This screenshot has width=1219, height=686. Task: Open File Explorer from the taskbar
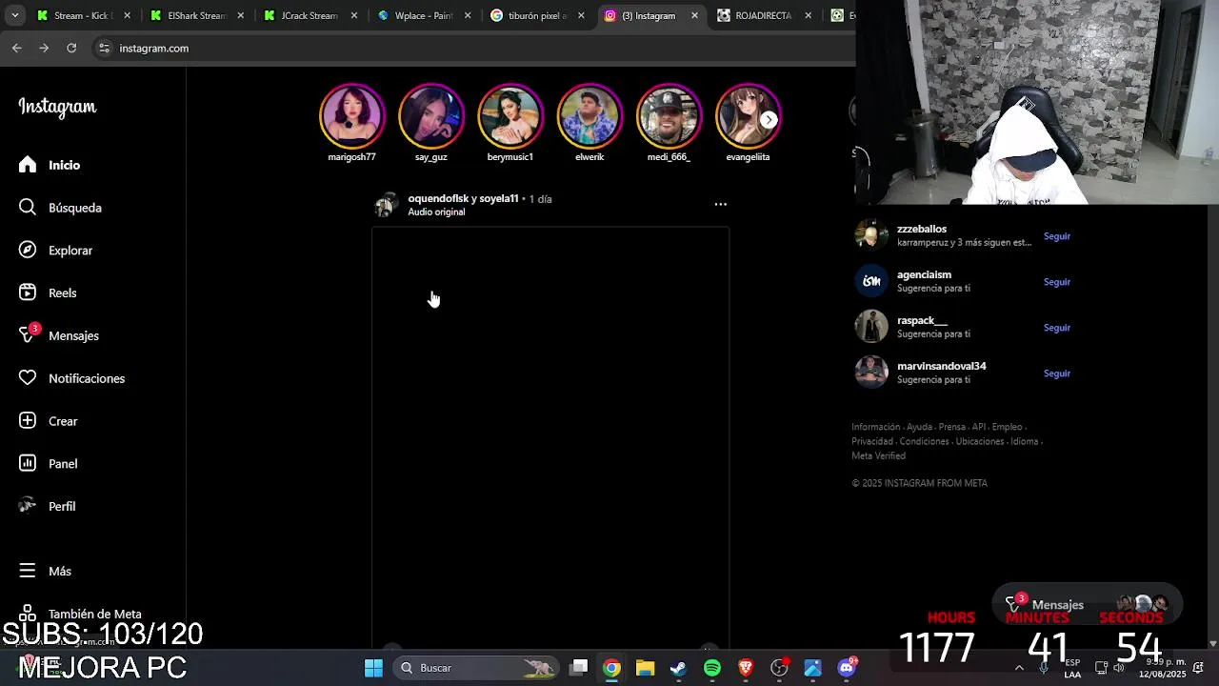(645, 668)
